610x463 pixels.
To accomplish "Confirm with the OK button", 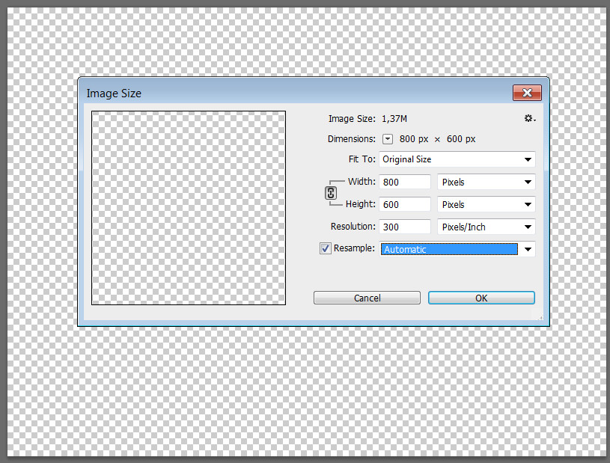I will [481, 298].
